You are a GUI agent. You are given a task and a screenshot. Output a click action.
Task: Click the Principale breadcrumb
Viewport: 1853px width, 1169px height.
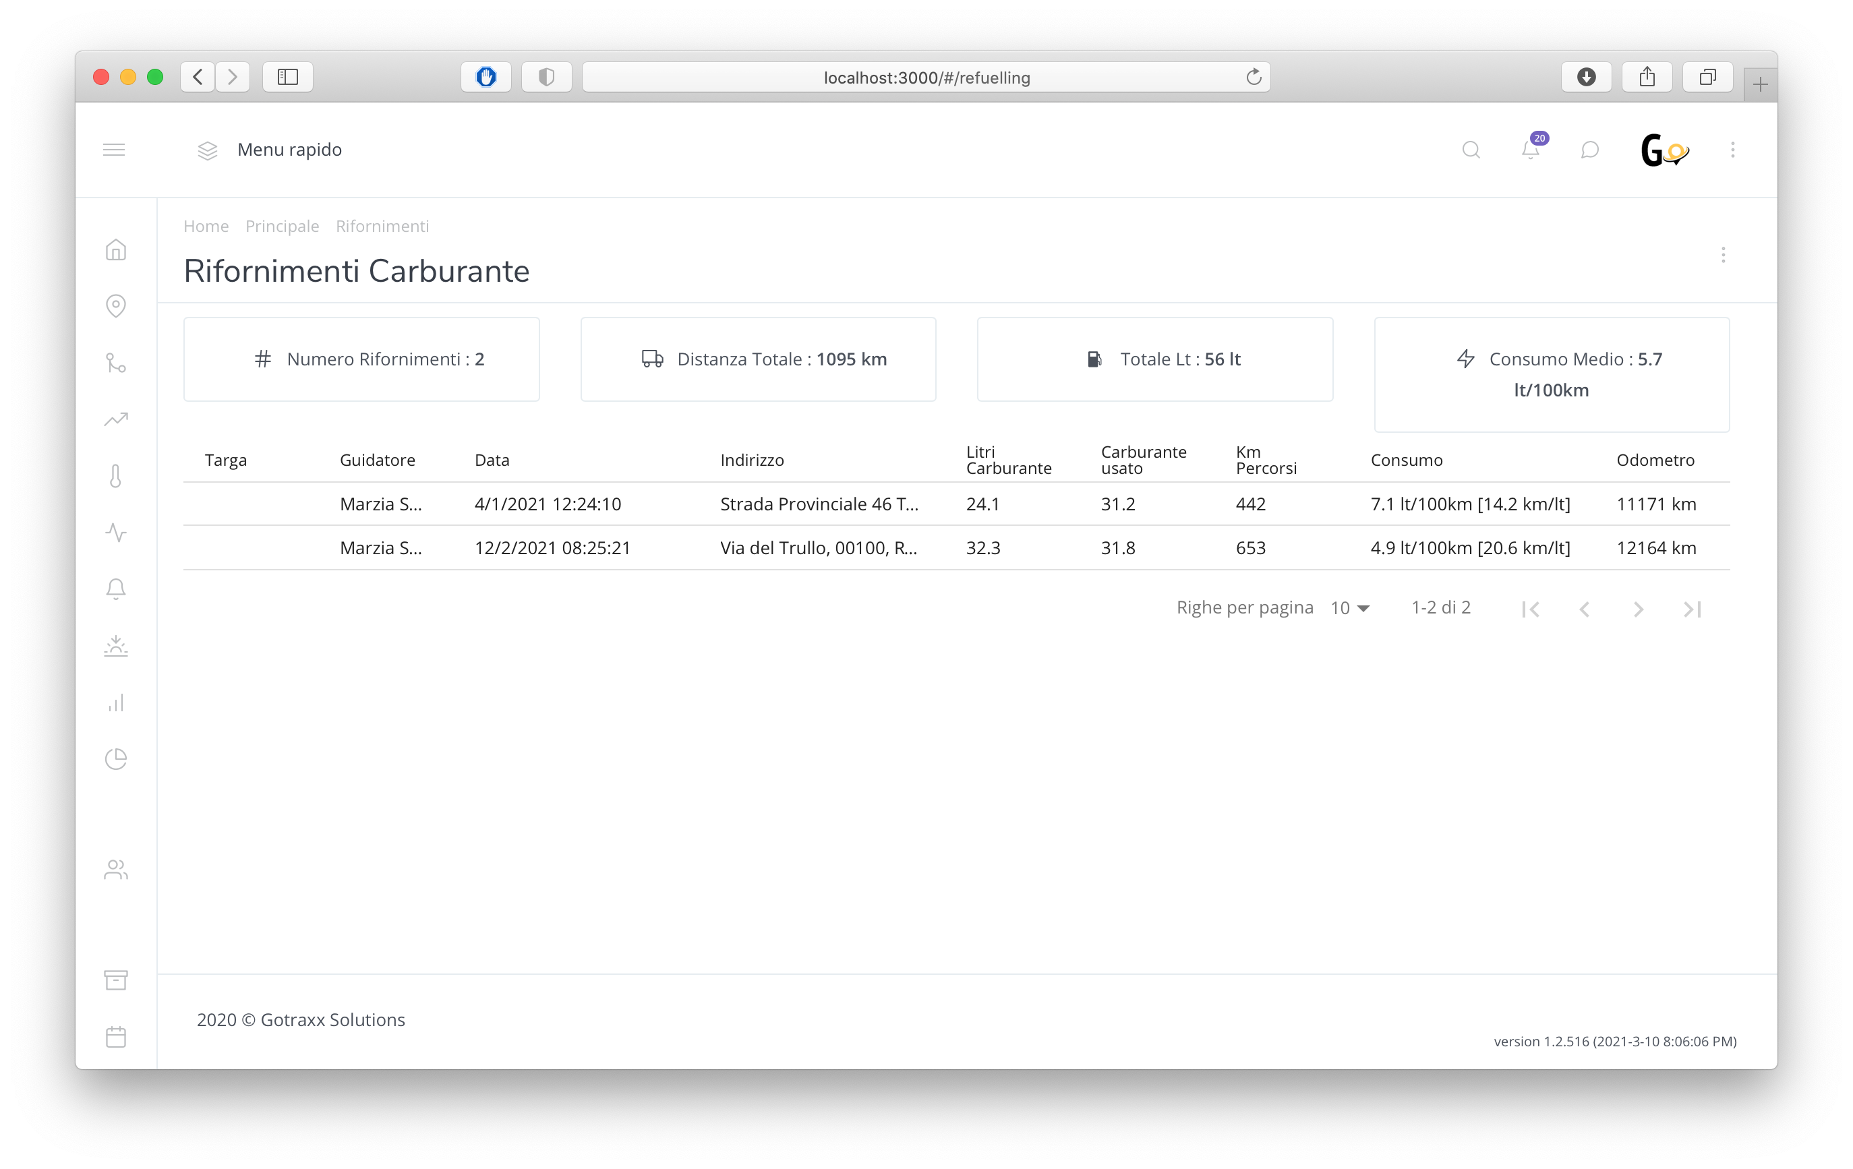pos(282,227)
